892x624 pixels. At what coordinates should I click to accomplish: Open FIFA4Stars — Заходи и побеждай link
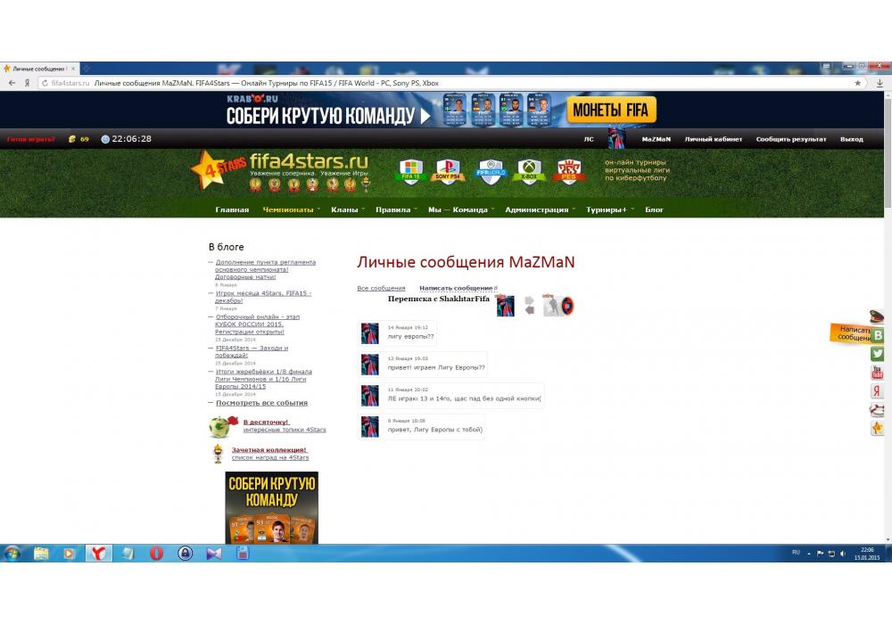tap(251, 351)
